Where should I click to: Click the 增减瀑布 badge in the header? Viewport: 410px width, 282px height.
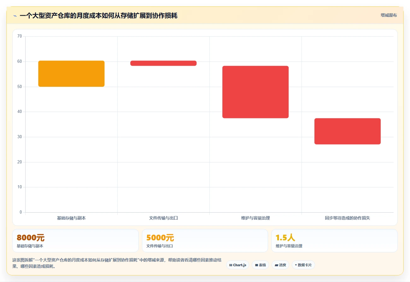pos(389,15)
